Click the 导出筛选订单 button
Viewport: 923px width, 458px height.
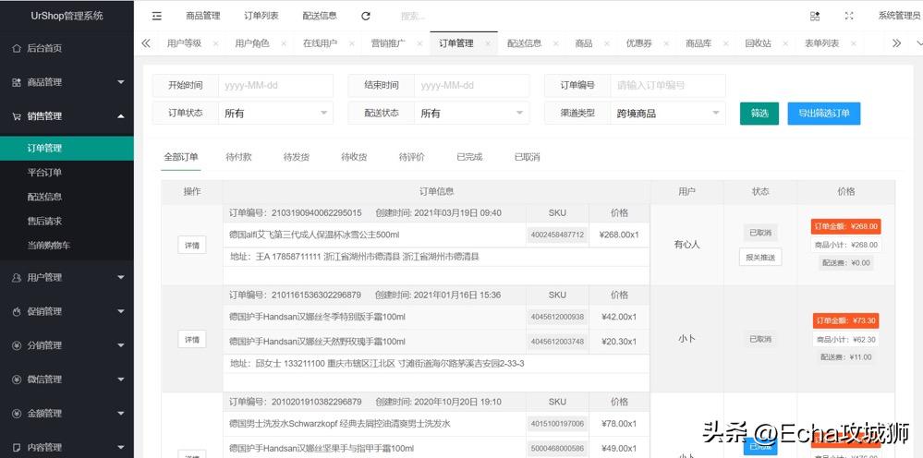(824, 114)
